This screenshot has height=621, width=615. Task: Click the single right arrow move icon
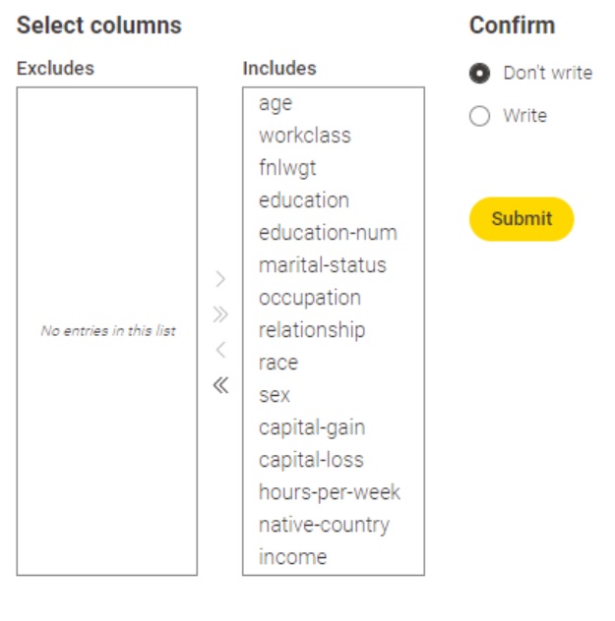coord(220,280)
